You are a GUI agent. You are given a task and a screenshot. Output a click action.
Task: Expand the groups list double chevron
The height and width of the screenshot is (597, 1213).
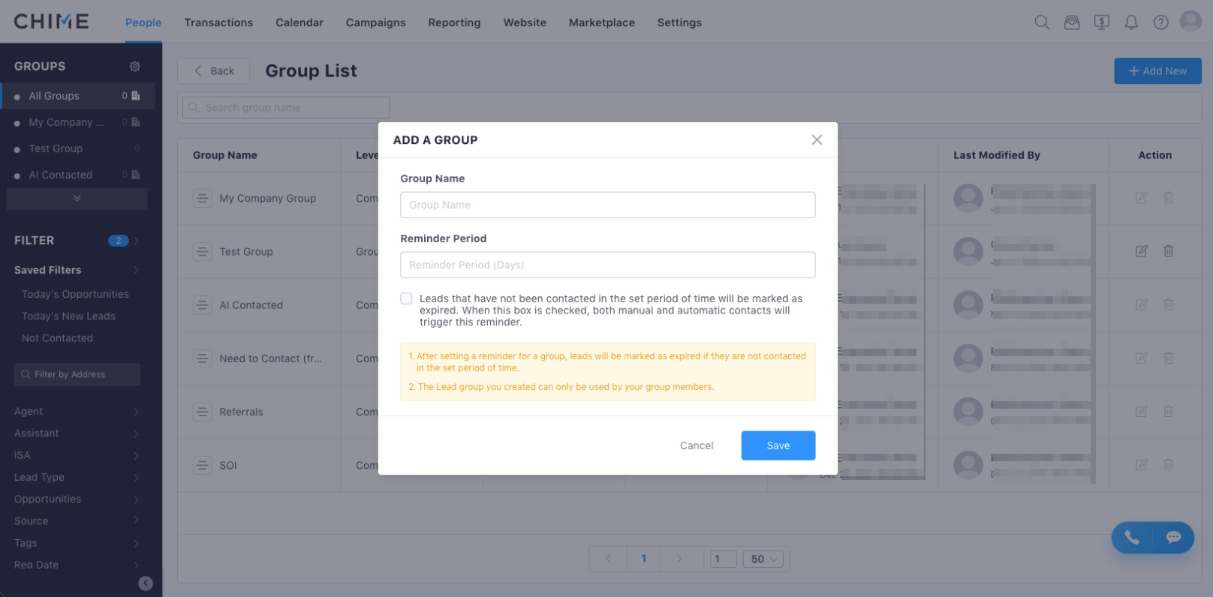(x=77, y=199)
